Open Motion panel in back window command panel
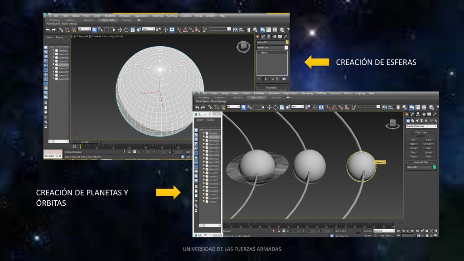Viewport: 464px width, 261px height. [x=274, y=37]
